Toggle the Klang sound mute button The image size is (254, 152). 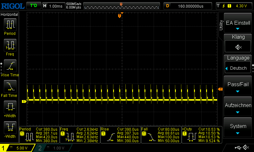tap(237, 47)
